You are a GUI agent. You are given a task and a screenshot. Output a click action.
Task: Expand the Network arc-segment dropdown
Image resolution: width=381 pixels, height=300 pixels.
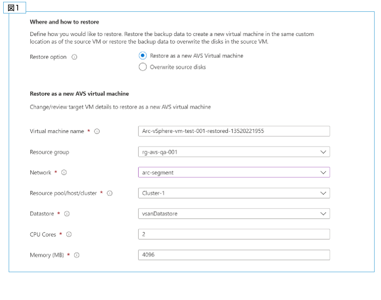(234, 172)
